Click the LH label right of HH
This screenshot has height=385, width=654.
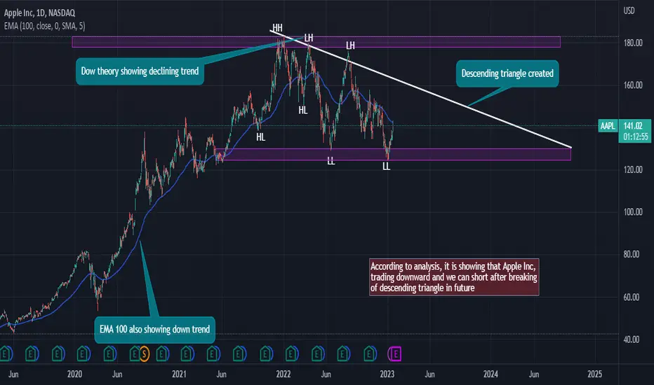tap(308, 38)
